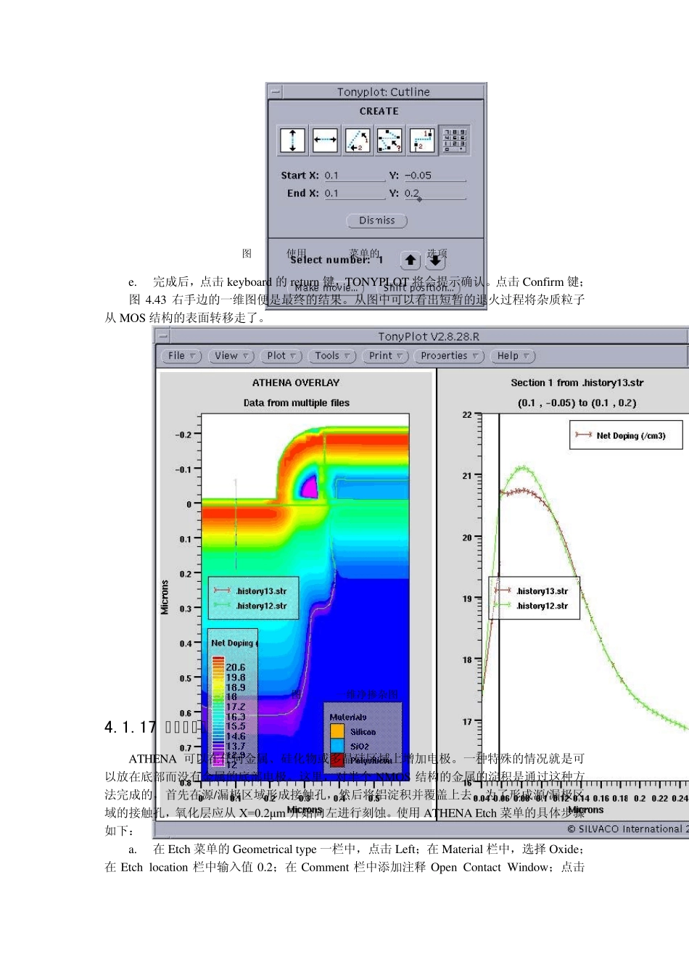Image resolution: width=689 pixels, height=975 pixels.
Task: Click the Shift position button
Action: 418,288
